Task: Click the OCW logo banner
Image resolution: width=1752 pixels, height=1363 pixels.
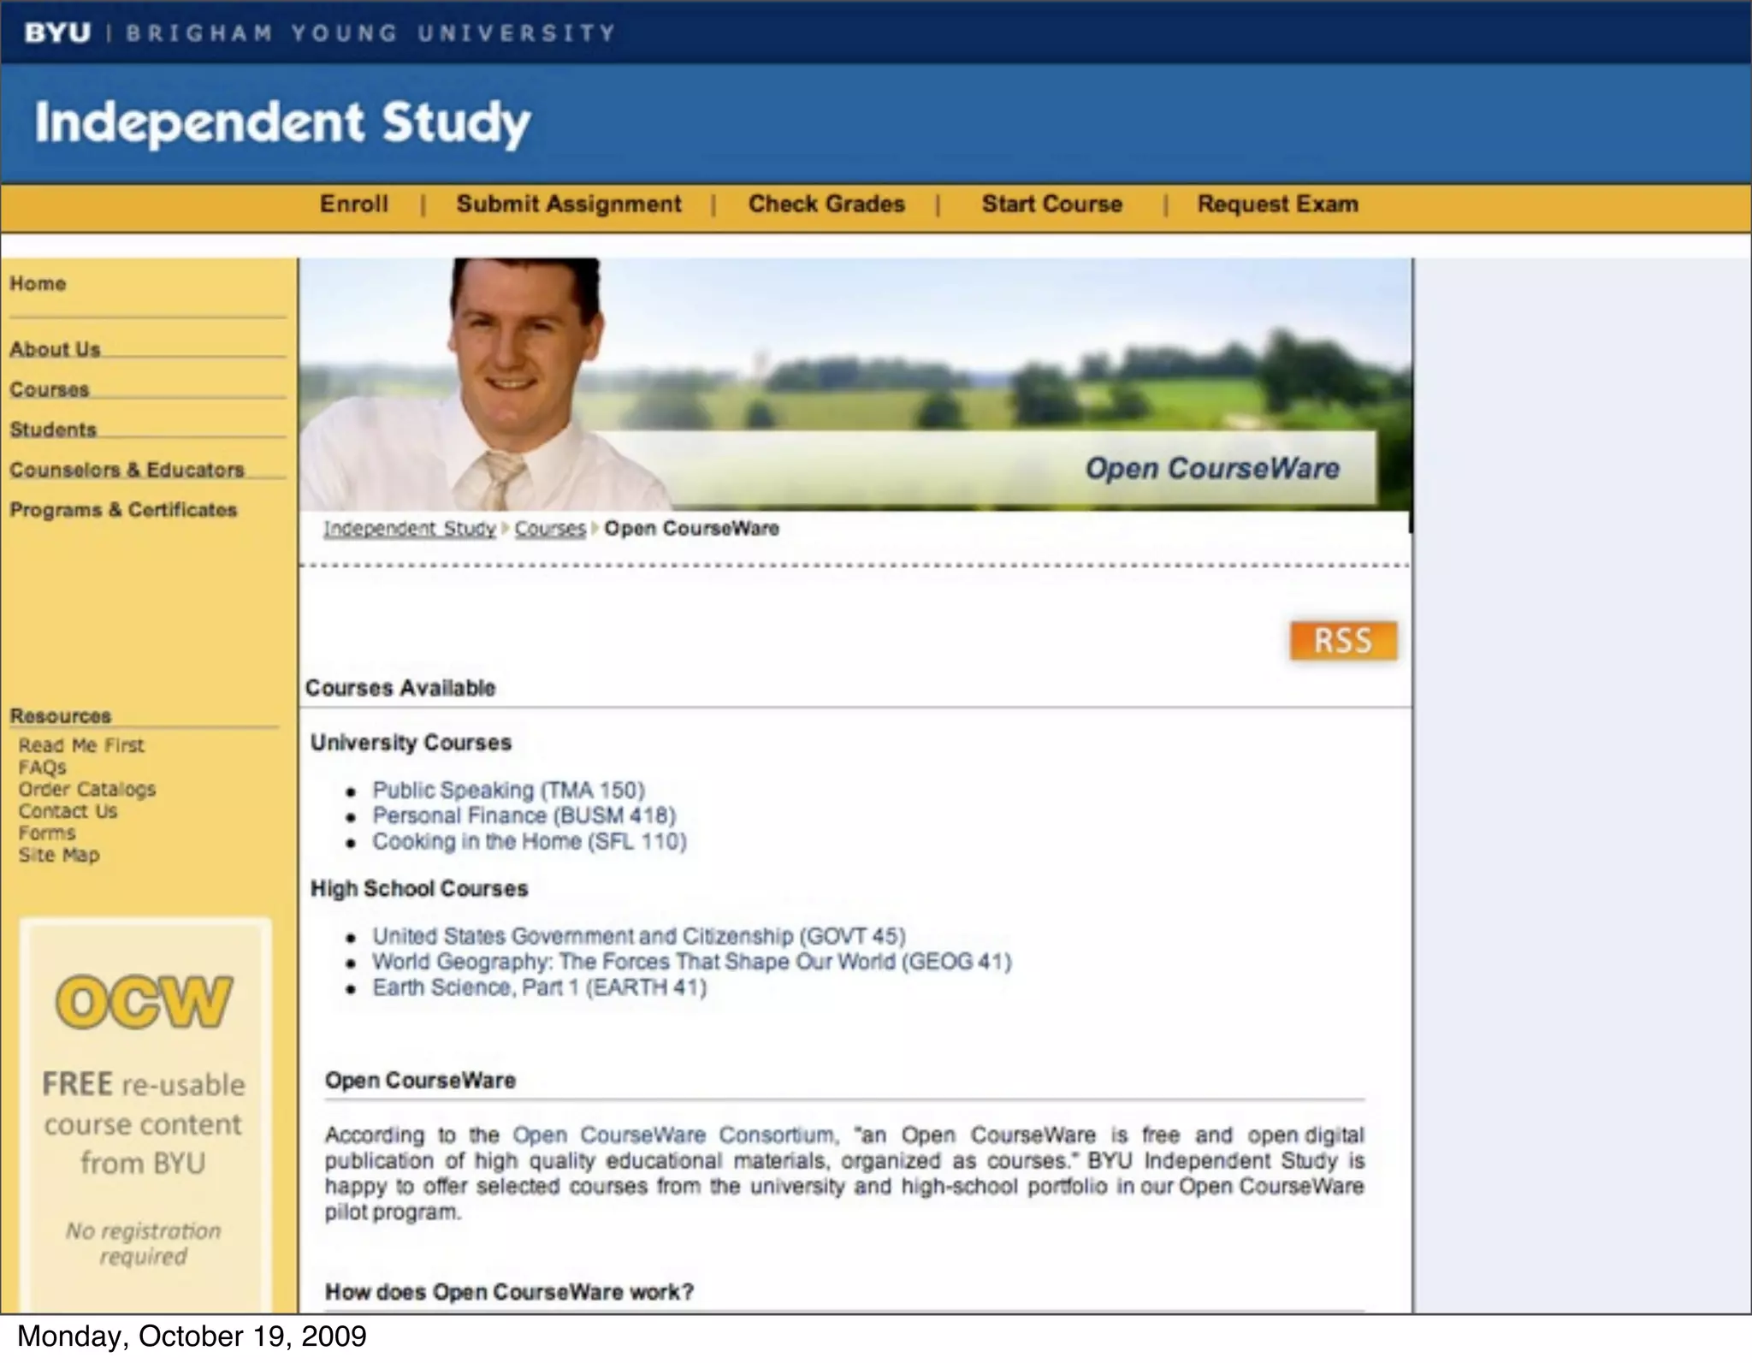Action: (145, 1001)
